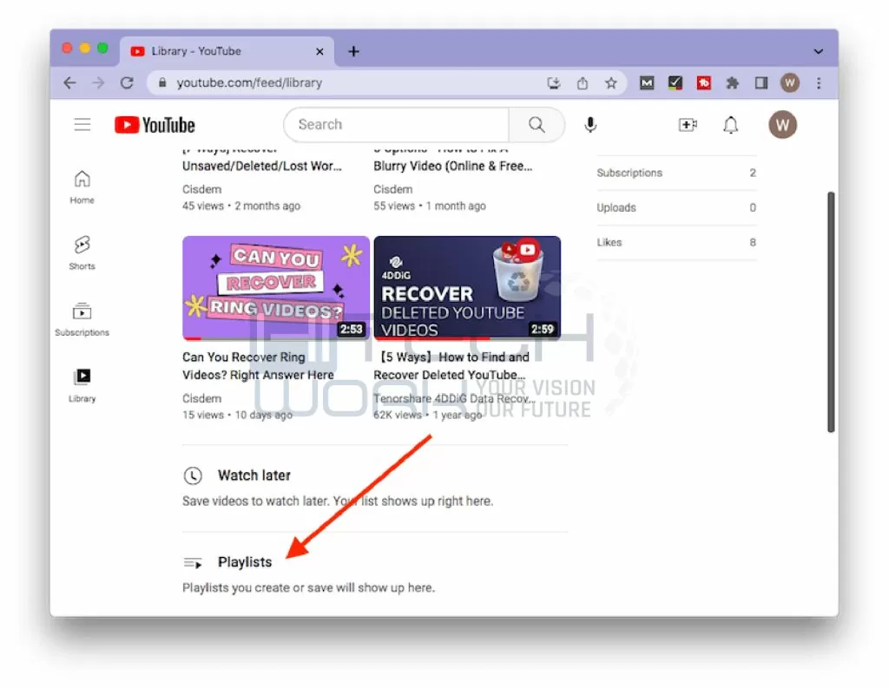
Task: Reload the page
Action: tap(127, 82)
